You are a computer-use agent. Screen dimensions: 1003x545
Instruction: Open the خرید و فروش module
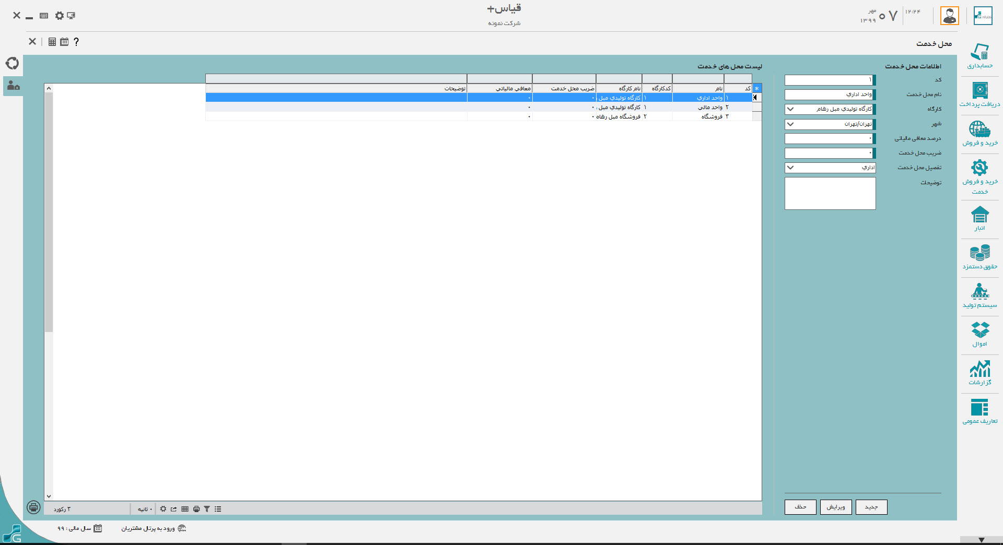[979, 133]
